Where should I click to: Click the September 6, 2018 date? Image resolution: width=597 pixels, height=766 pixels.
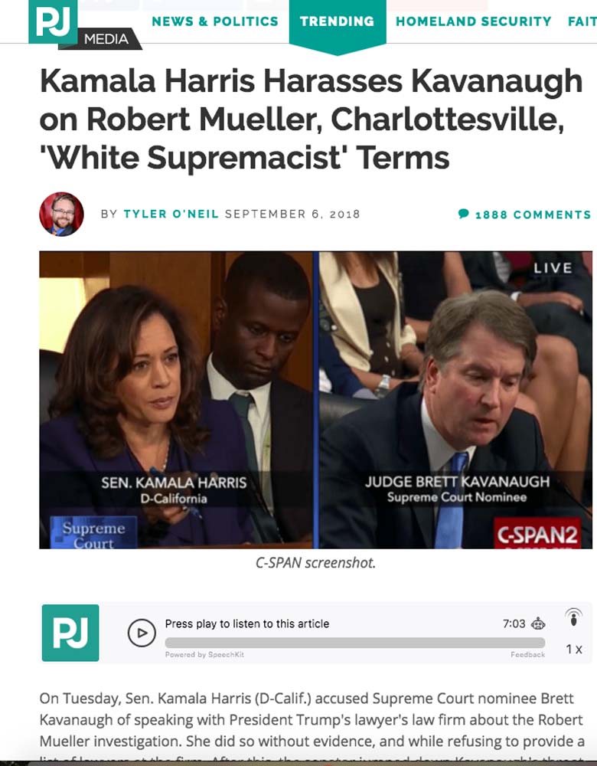pyautogui.click(x=292, y=214)
